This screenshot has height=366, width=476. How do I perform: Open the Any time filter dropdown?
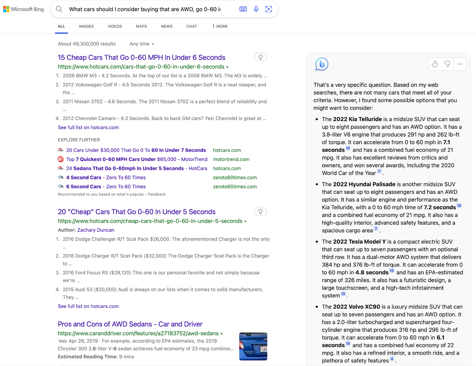142,44
